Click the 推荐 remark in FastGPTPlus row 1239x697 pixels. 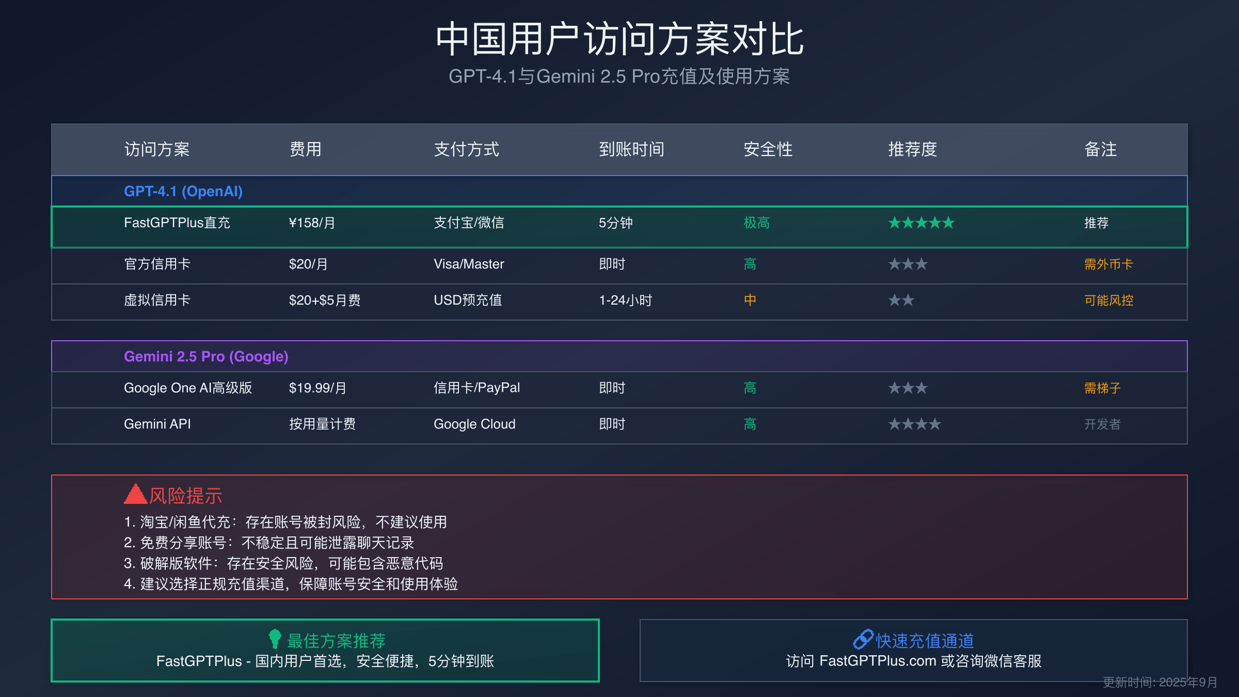click(1097, 223)
